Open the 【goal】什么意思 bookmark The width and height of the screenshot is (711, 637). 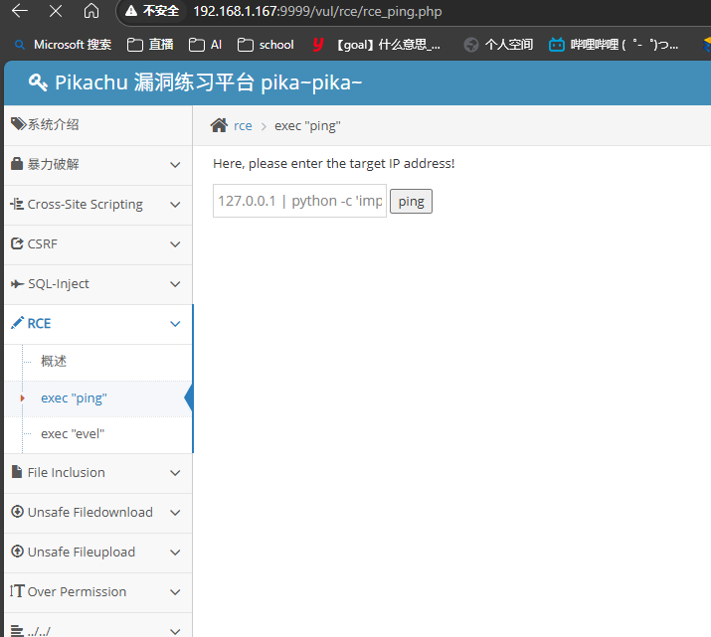[x=376, y=45]
